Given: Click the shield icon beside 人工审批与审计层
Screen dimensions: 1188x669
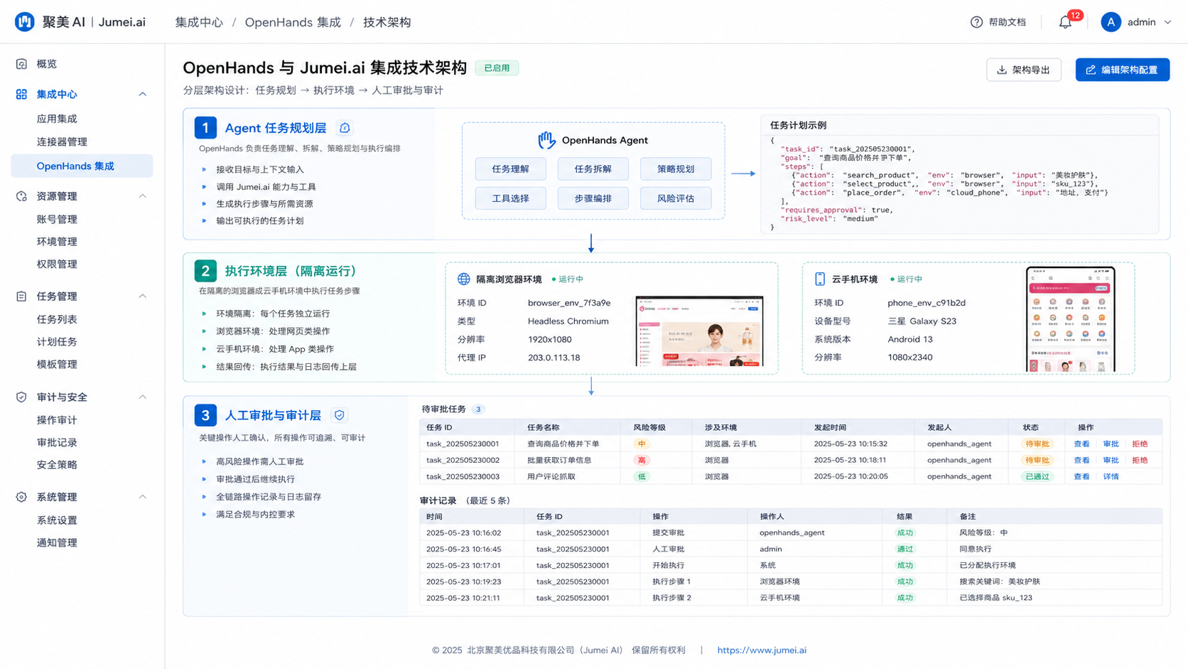Looking at the screenshot, I should tap(340, 415).
